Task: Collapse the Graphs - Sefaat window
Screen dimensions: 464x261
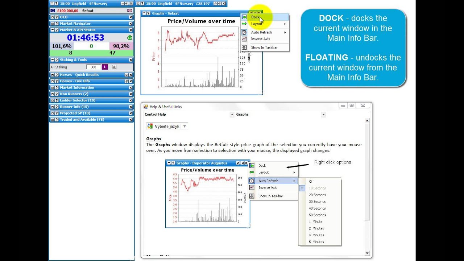Action: click(x=144, y=13)
